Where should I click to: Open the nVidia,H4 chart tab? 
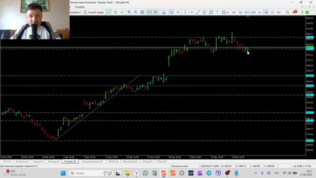(147, 162)
